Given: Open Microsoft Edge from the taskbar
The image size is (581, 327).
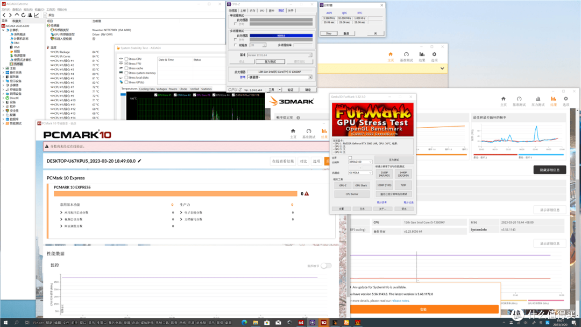Looking at the screenshot, I should [244, 323].
